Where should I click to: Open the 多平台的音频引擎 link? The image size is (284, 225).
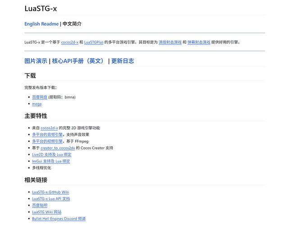click(x=47, y=135)
